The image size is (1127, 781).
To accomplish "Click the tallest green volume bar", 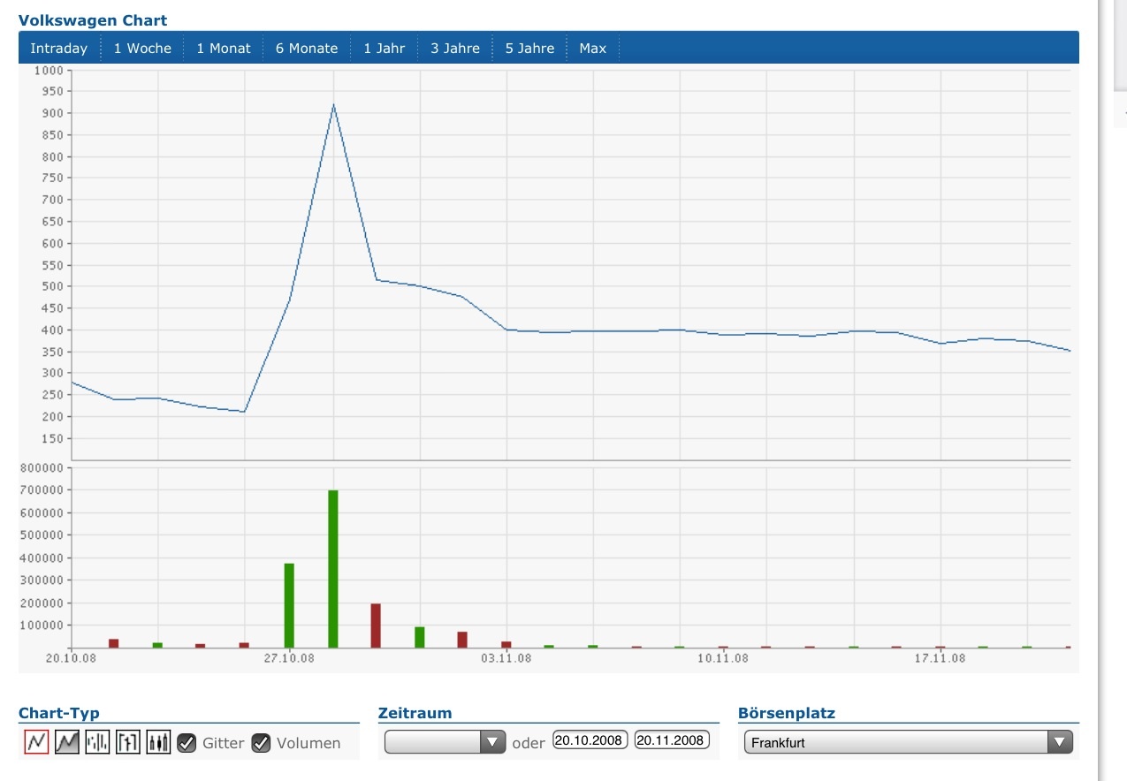I will click(x=333, y=569).
